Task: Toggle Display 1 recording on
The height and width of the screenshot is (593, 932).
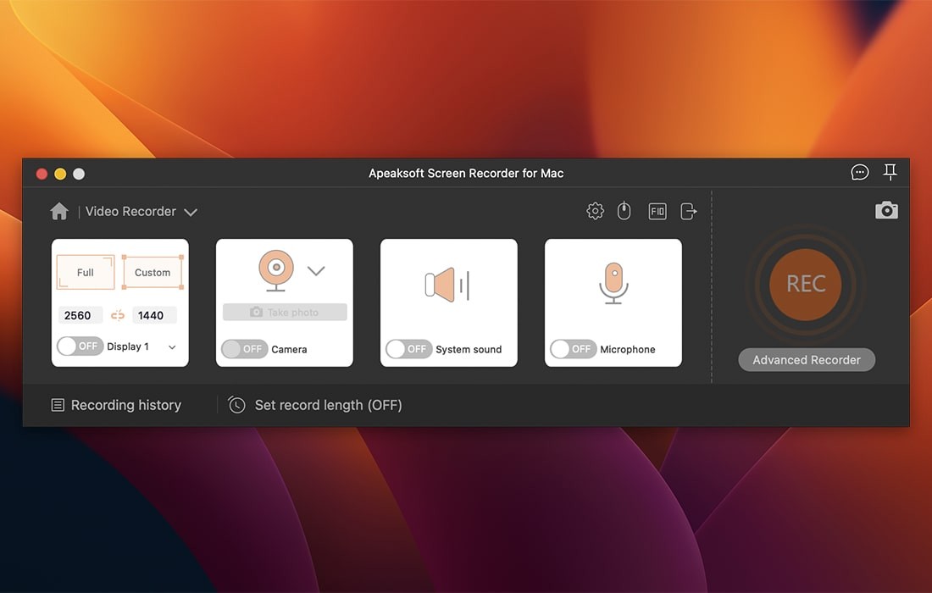Action: tap(80, 346)
